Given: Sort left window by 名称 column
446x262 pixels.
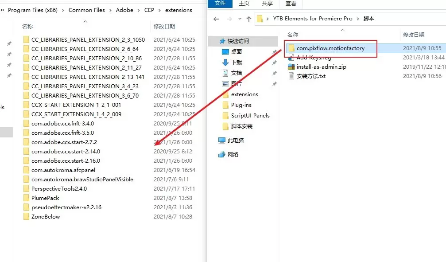Looking at the screenshot, I should pyautogui.click(x=27, y=27).
